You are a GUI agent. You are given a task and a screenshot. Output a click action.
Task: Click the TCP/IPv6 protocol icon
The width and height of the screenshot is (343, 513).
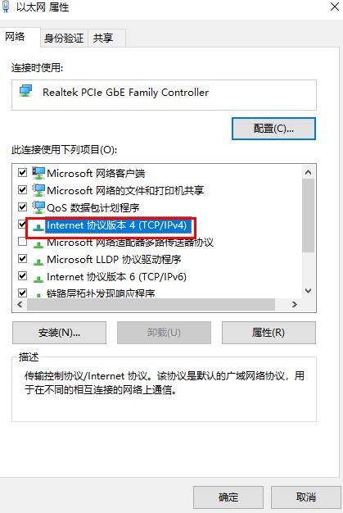point(38,279)
